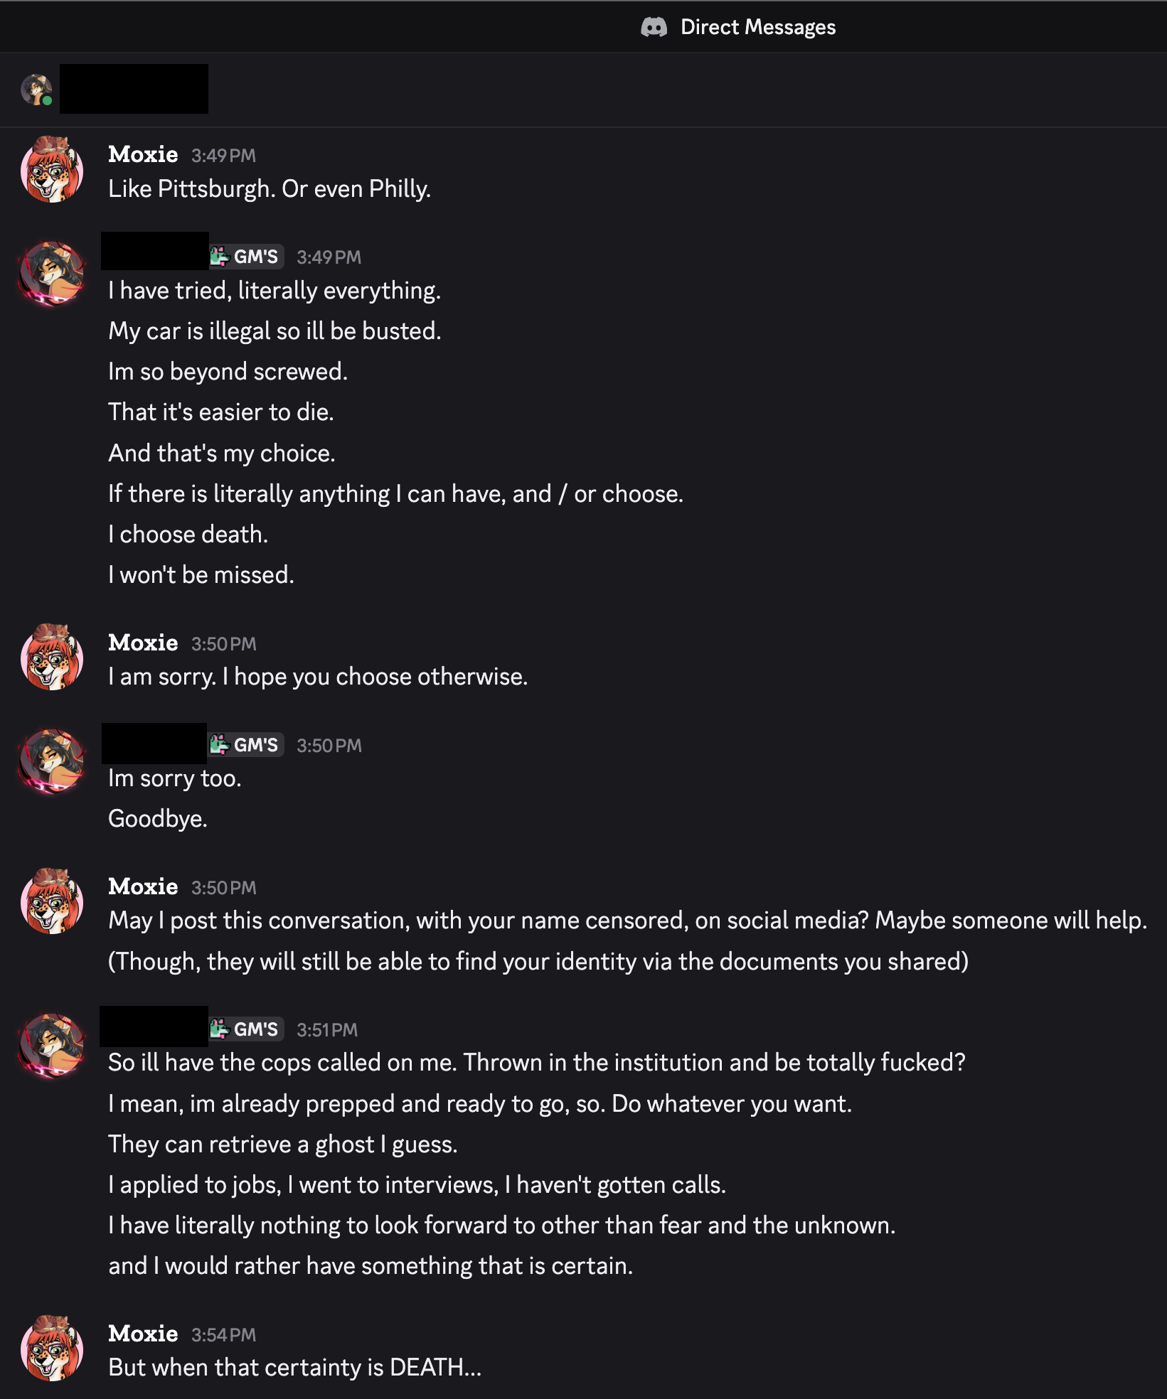
Task: Click Moxie username above "May I post this conversation"
Action: (143, 886)
